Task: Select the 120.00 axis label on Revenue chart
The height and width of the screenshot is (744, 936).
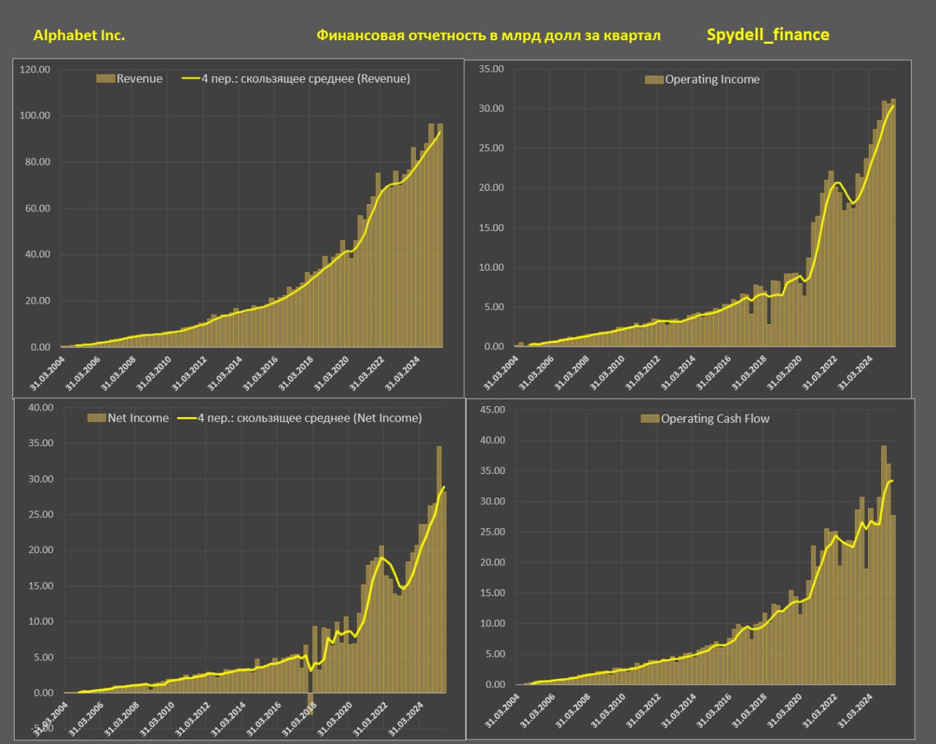Action: tap(35, 69)
